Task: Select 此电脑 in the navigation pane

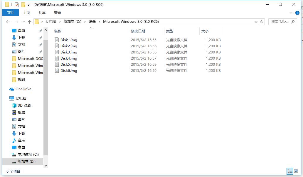Action: 21,98
